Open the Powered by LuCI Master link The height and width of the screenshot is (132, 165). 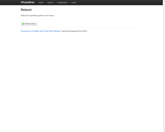40,31
